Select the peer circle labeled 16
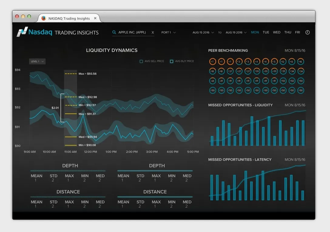This screenshot has height=232, width=330. point(301,61)
